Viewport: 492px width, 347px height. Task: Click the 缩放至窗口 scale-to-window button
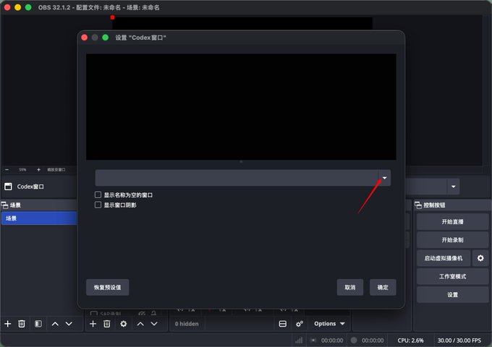(x=56, y=170)
